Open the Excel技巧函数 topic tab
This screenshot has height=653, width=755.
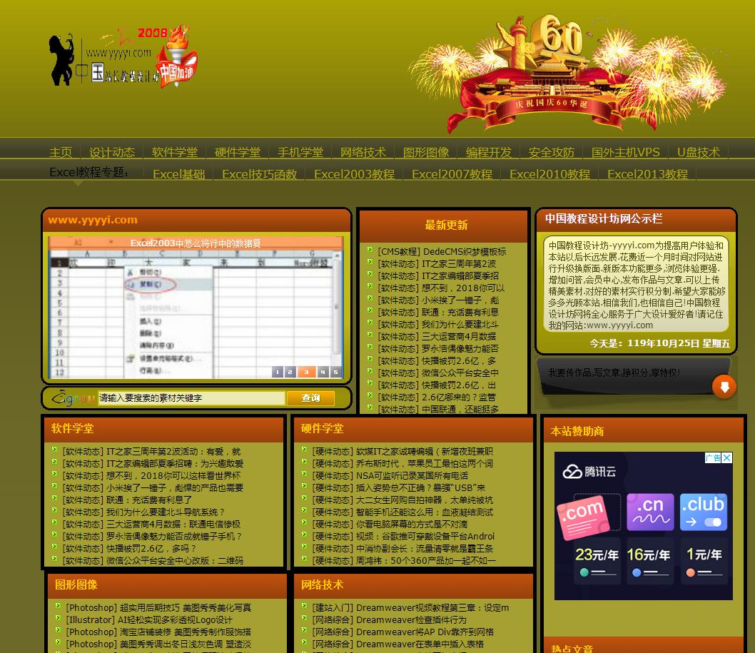259,174
